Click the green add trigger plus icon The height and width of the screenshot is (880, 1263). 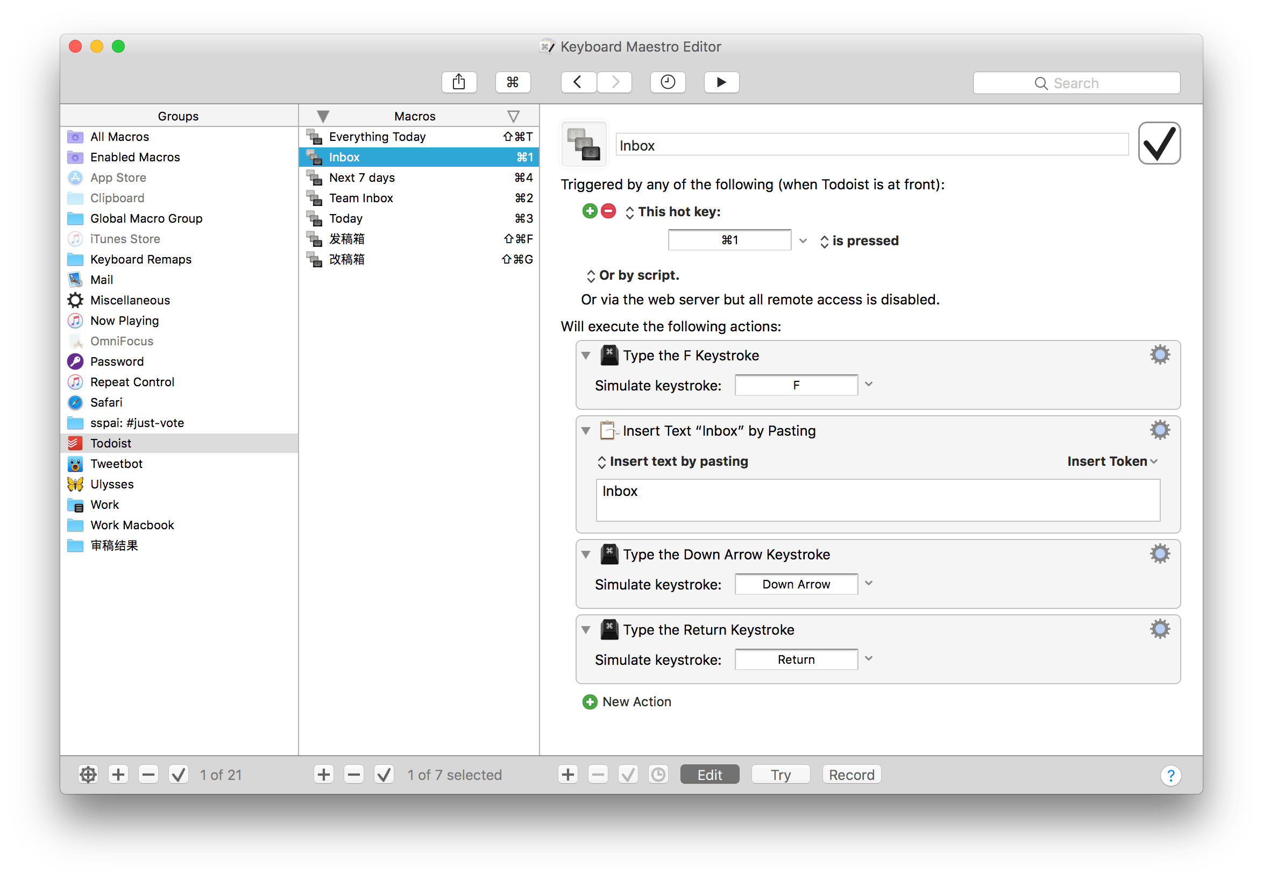(589, 211)
